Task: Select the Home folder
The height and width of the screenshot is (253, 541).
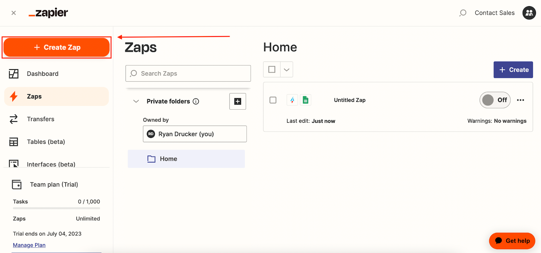Action: pyautogui.click(x=186, y=159)
